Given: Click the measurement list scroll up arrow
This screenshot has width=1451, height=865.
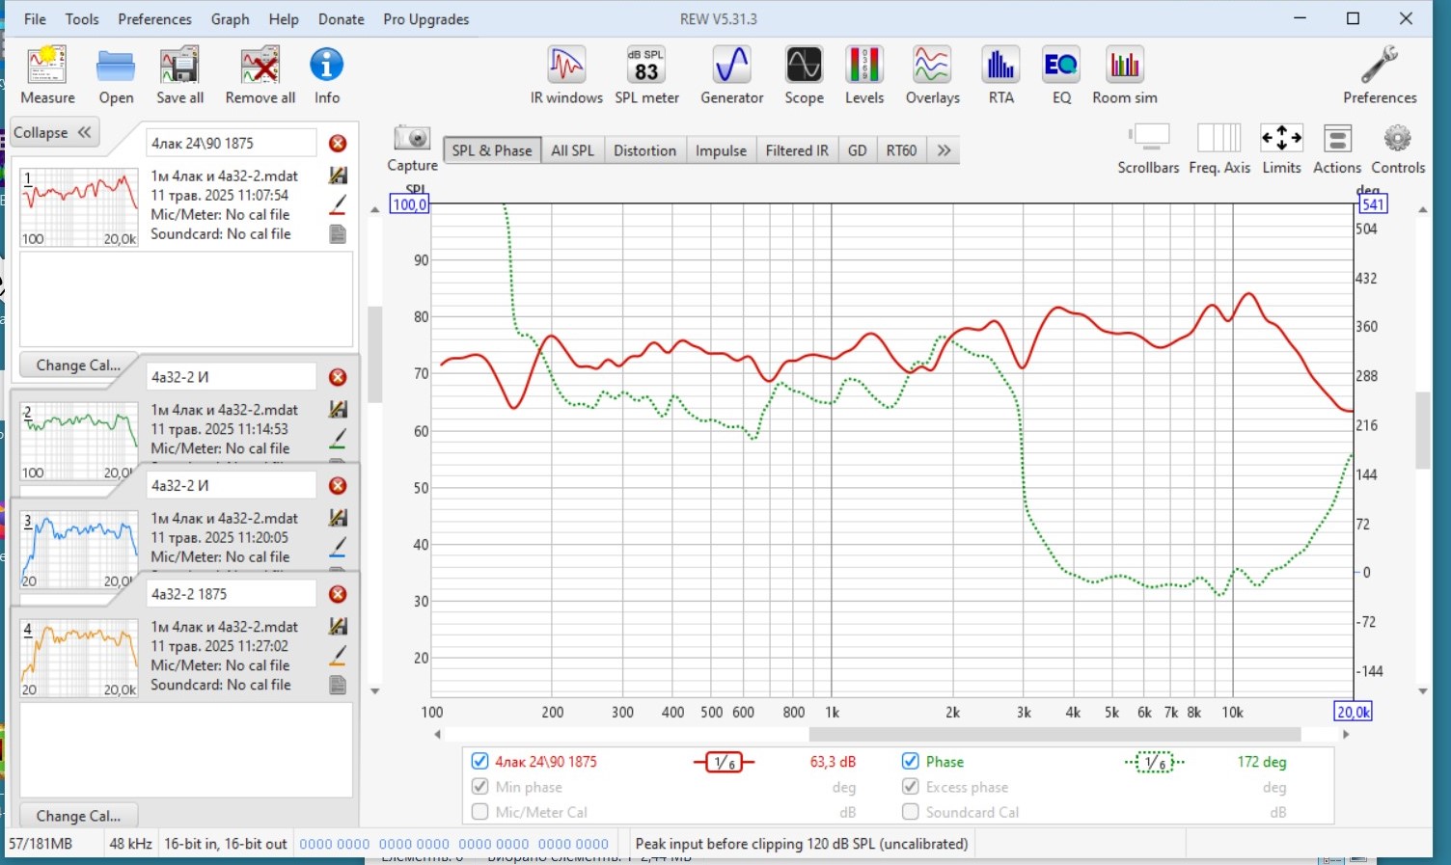Looking at the screenshot, I should (375, 209).
